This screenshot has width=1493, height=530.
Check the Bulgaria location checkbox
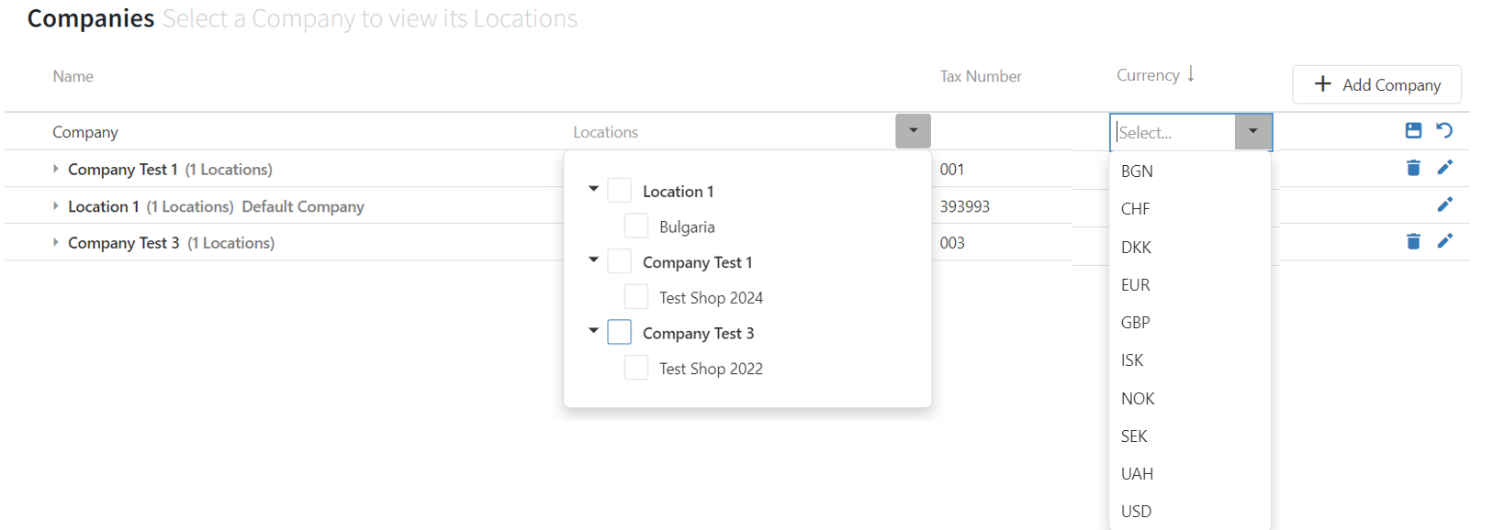click(636, 226)
